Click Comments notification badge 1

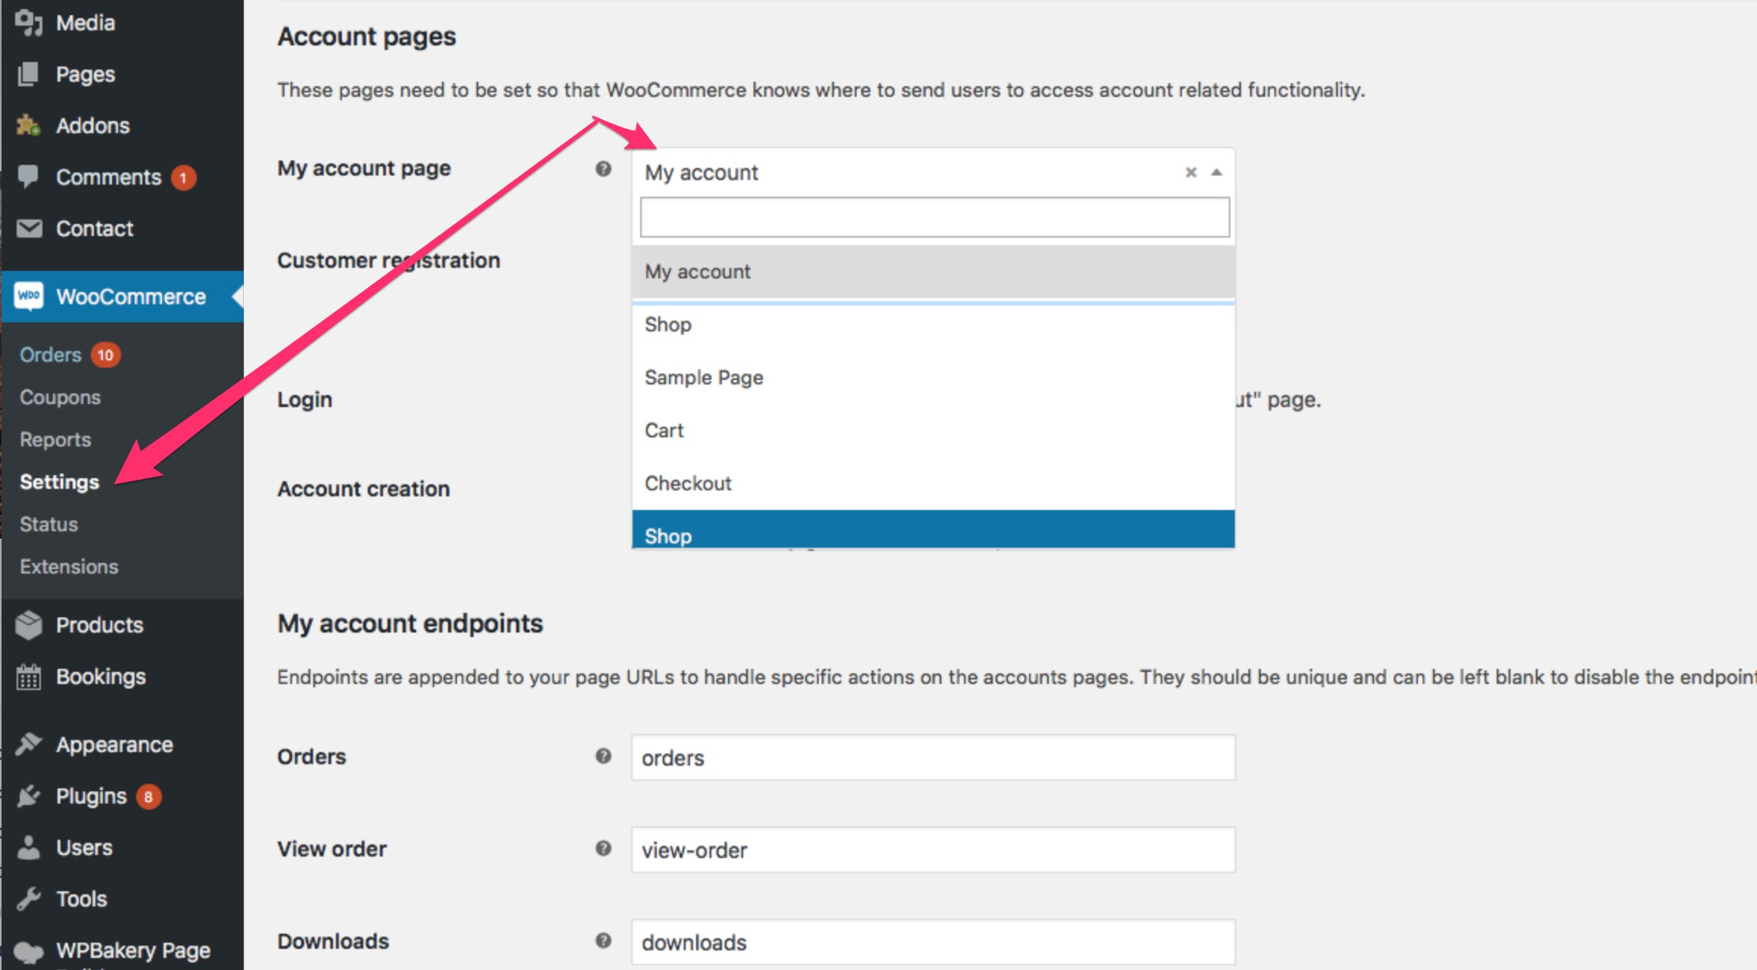183,178
